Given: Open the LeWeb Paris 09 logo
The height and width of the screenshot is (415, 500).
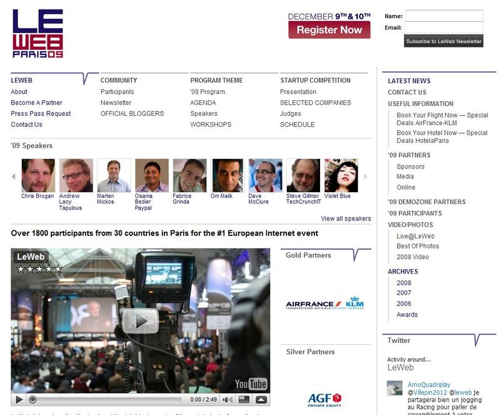Looking at the screenshot, I should click(37, 33).
